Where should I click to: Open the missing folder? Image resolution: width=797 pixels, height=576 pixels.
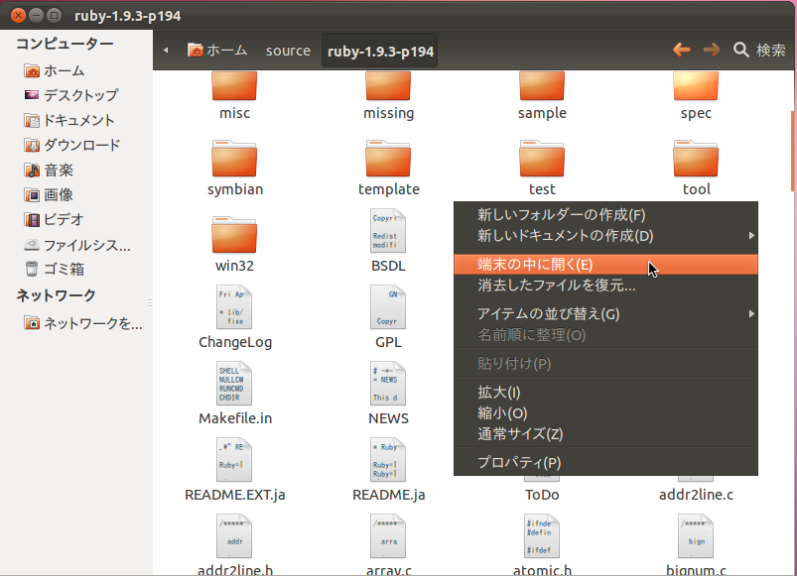click(388, 86)
